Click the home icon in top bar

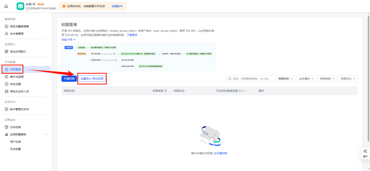pos(6,6)
